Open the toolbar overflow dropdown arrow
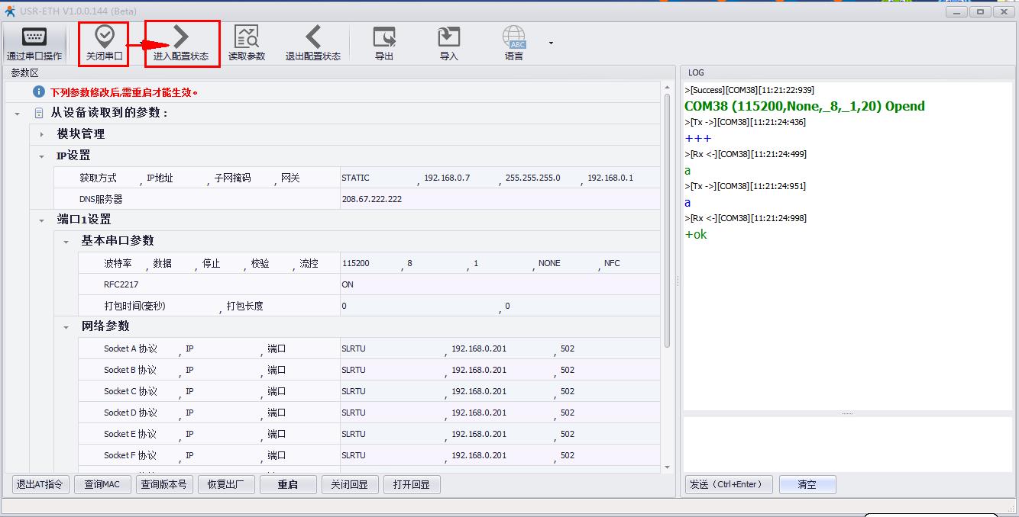Screen dimensions: 1019x517 tap(551, 43)
